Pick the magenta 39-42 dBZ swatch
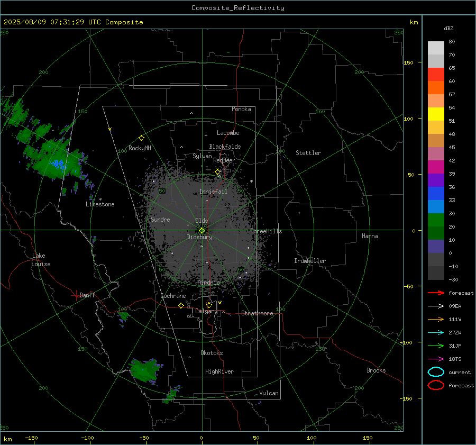This screenshot has height=445, width=476. [436, 167]
